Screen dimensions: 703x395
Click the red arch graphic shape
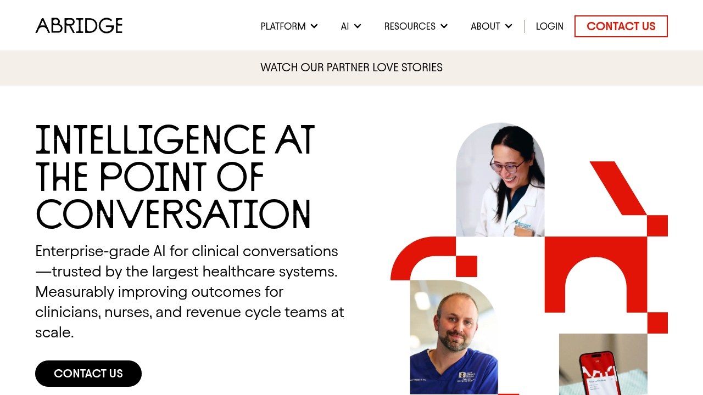[596, 274]
